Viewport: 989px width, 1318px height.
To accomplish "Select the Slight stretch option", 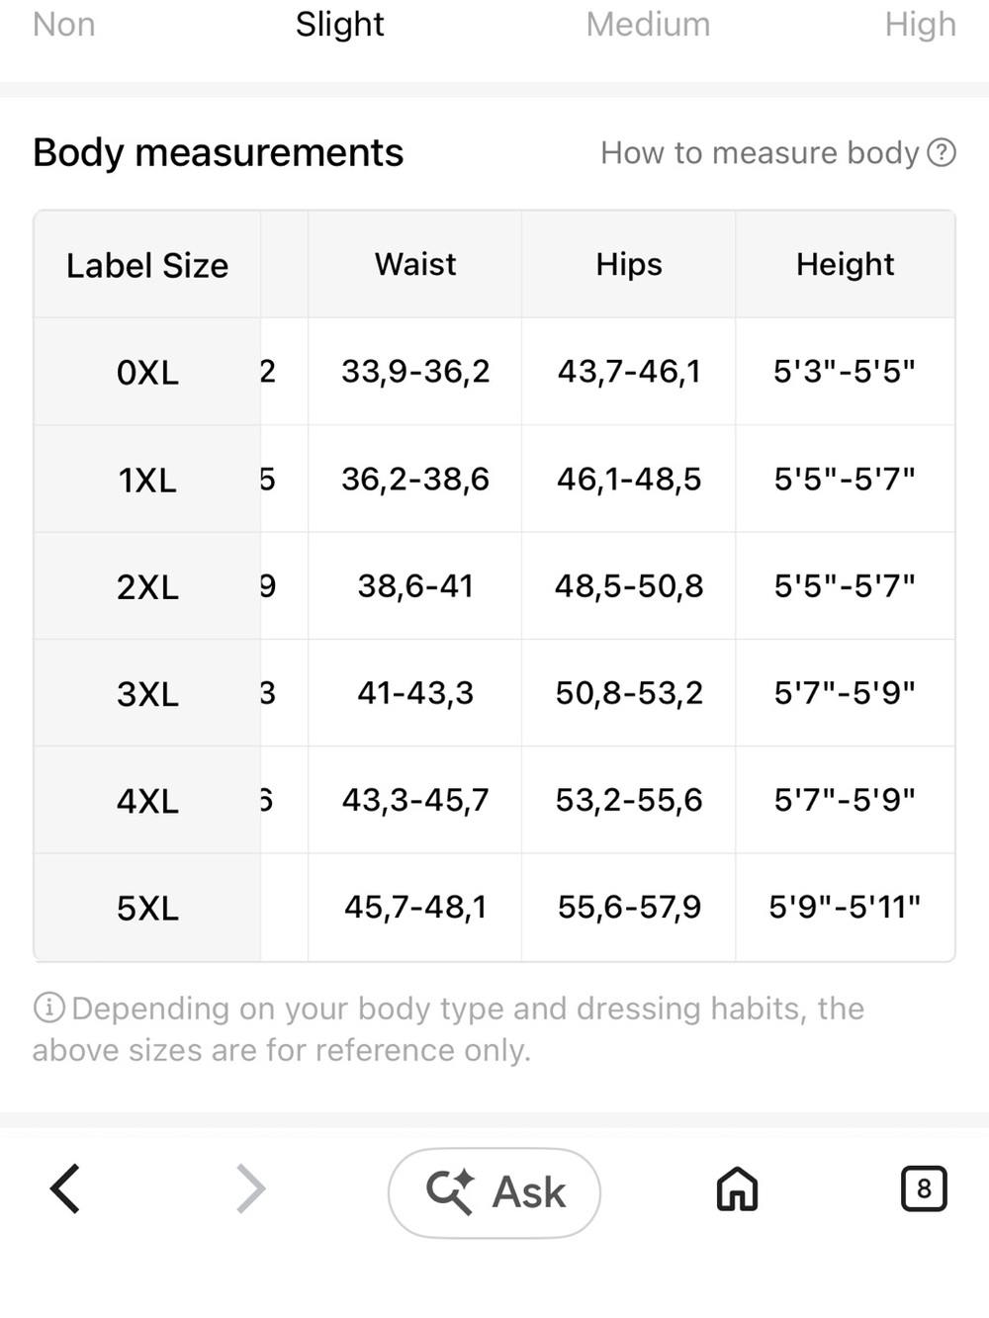I will coord(339,25).
